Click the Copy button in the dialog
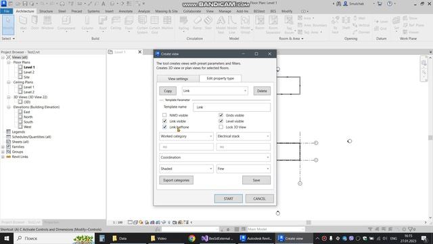Screen dimensions: 433x244 (x=168, y=91)
